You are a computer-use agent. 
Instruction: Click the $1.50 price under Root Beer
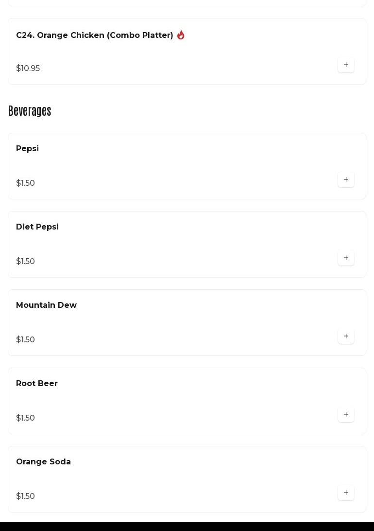(25, 418)
